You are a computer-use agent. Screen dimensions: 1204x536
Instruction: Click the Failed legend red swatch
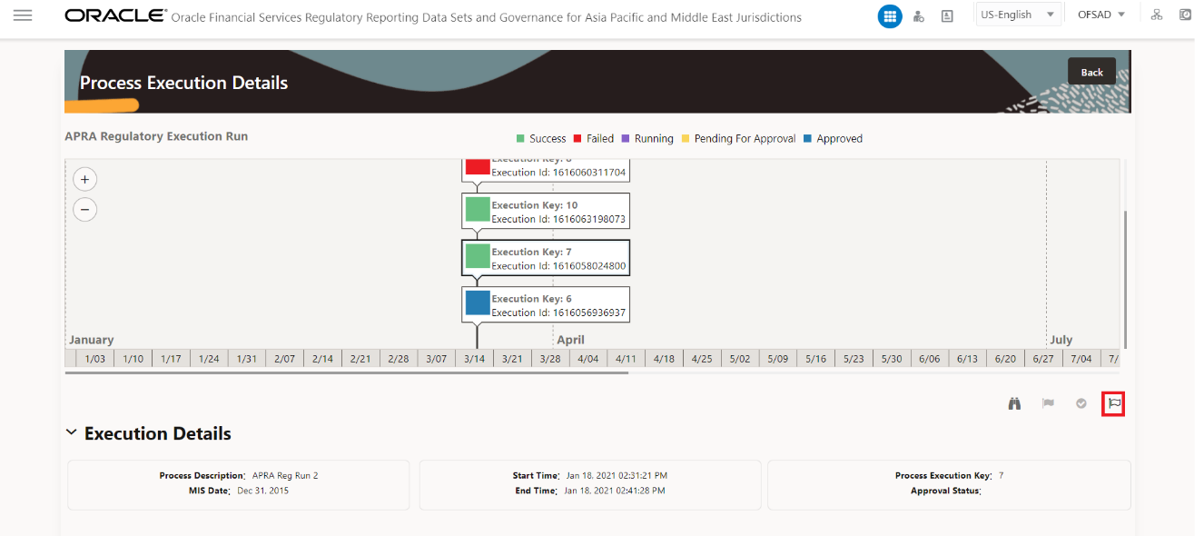tap(577, 139)
